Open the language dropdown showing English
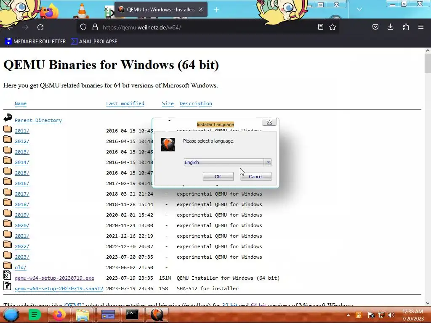The width and height of the screenshot is (431, 323). coord(228,162)
